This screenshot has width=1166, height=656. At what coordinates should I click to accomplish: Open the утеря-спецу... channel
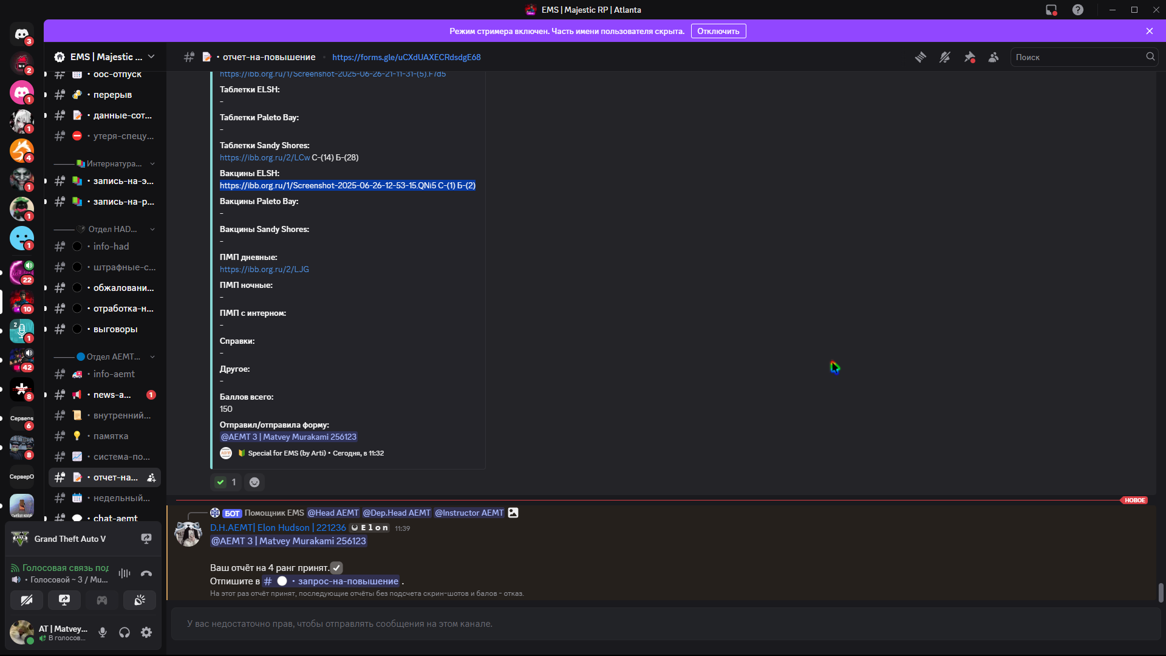[104, 136]
